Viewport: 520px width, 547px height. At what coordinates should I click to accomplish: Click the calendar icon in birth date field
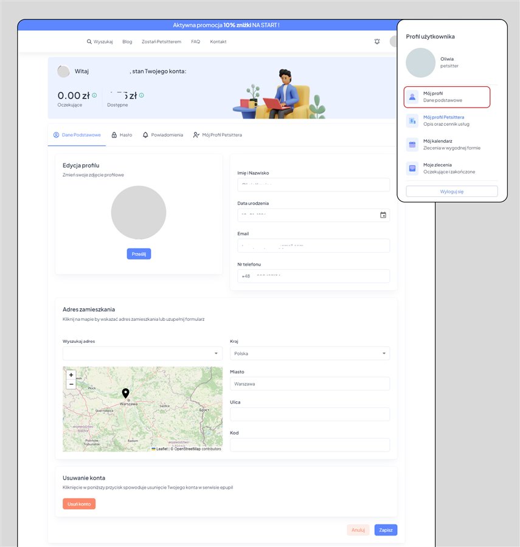383,215
